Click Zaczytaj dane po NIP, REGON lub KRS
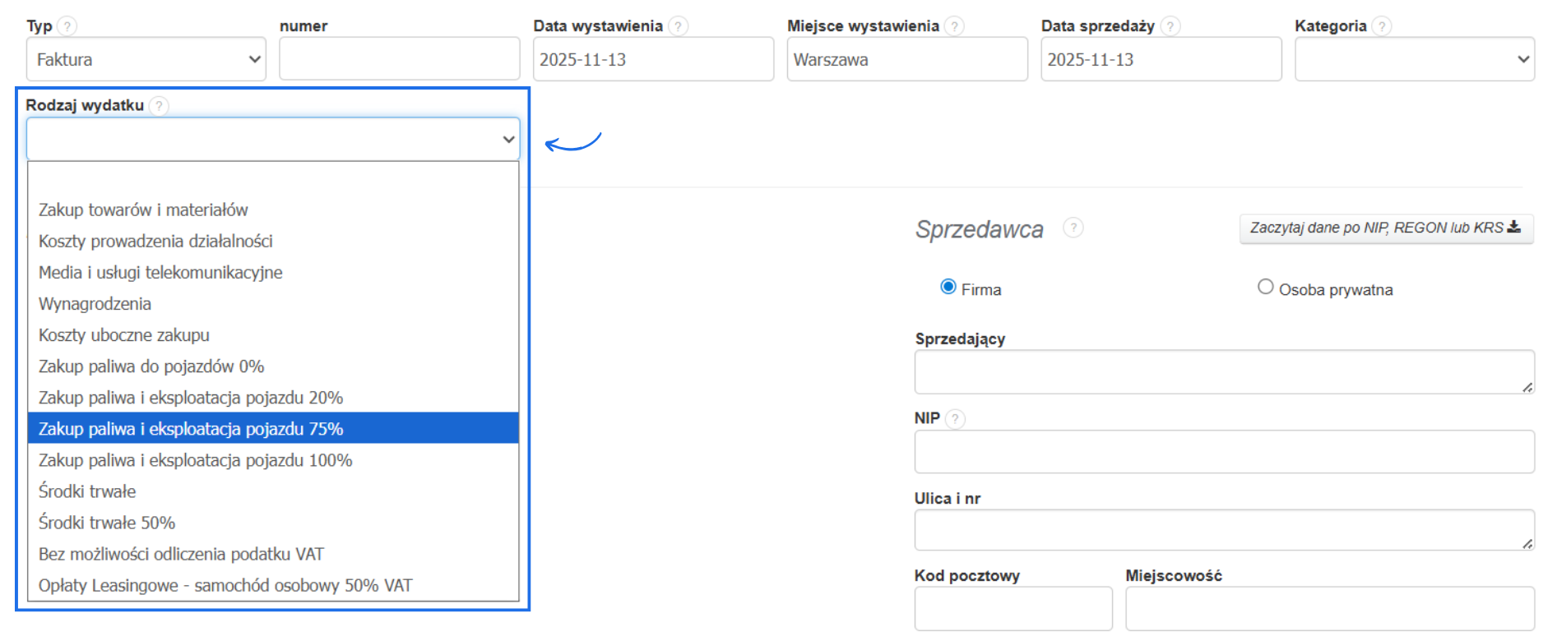 (x=1386, y=228)
